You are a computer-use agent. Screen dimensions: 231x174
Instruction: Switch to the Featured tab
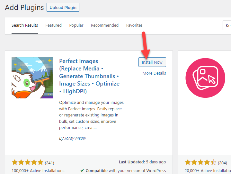click(x=53, y=25)
